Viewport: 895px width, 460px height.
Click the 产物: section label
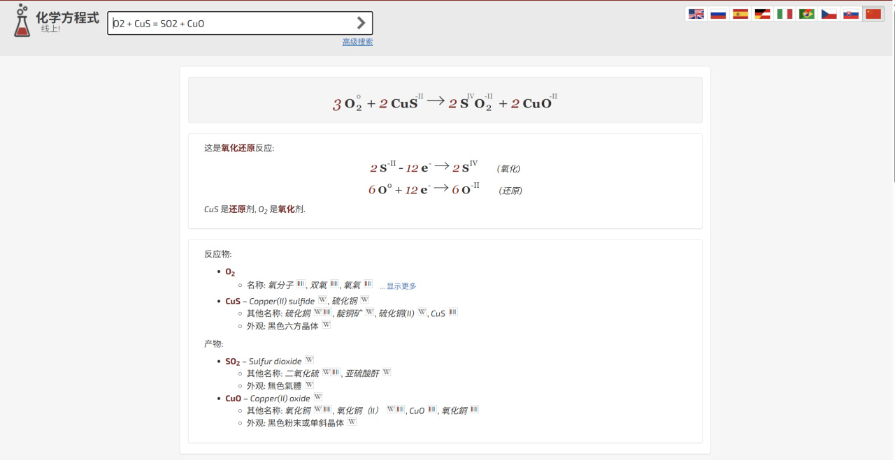pyautogui.click(x=213, y=343)
